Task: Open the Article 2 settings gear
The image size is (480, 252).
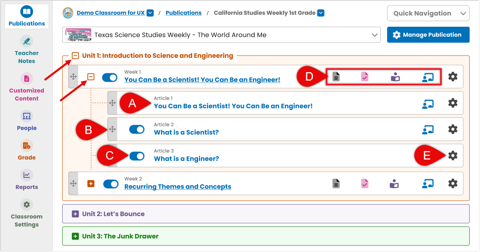Action: pyautogui.click(x=453, y=129)
